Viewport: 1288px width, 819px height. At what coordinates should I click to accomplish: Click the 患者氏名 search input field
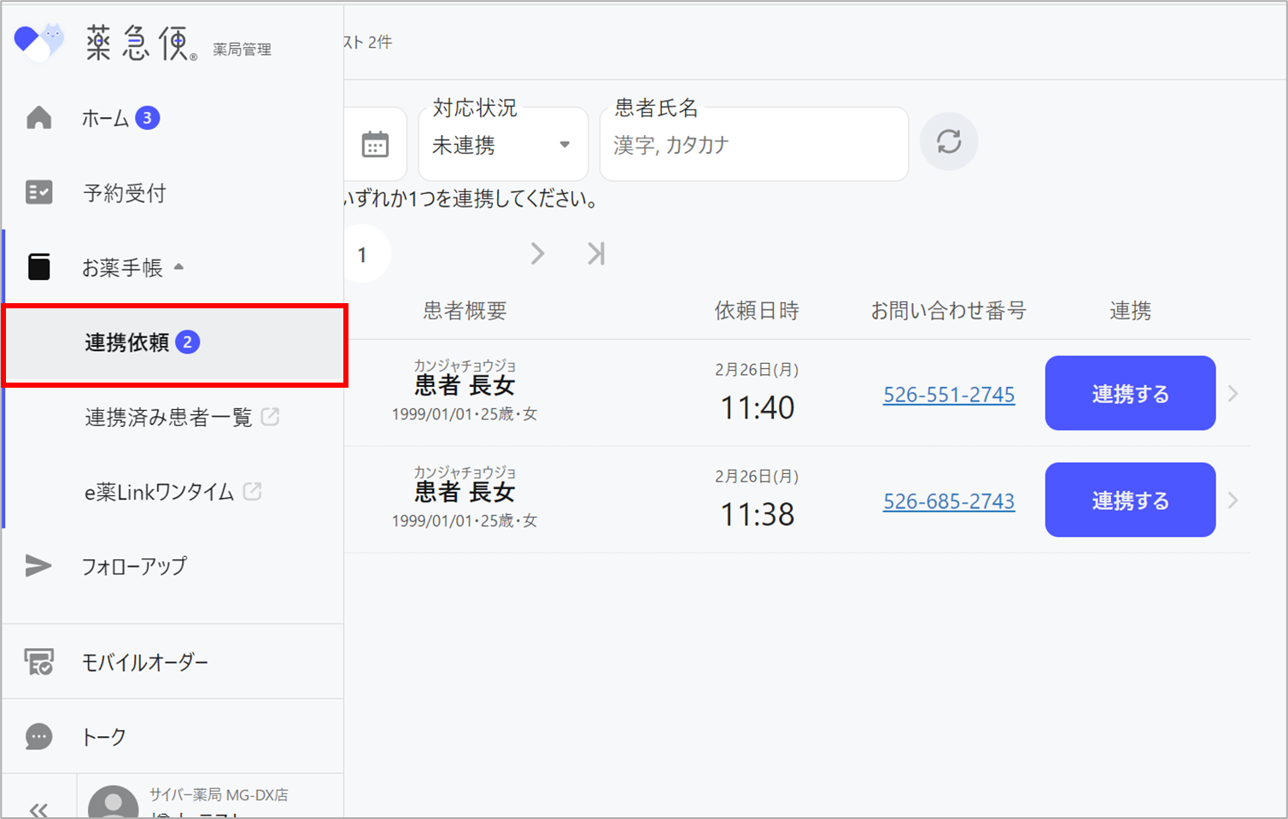(753, 145)
